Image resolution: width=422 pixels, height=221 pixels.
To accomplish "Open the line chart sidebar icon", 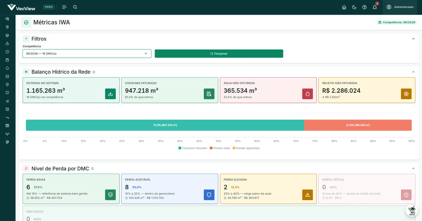I will (7, 76).
